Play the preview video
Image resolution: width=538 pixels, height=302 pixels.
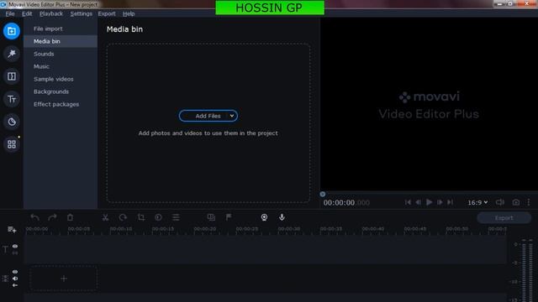[x=429, y=202]
